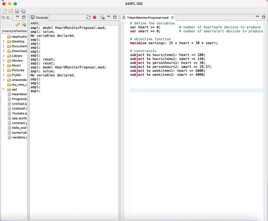Click the home navigation icon in file panel

(24, 25)
